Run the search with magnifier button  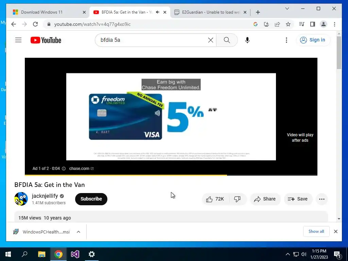tap(227, 40)
